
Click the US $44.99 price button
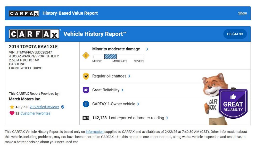(235, 34)
